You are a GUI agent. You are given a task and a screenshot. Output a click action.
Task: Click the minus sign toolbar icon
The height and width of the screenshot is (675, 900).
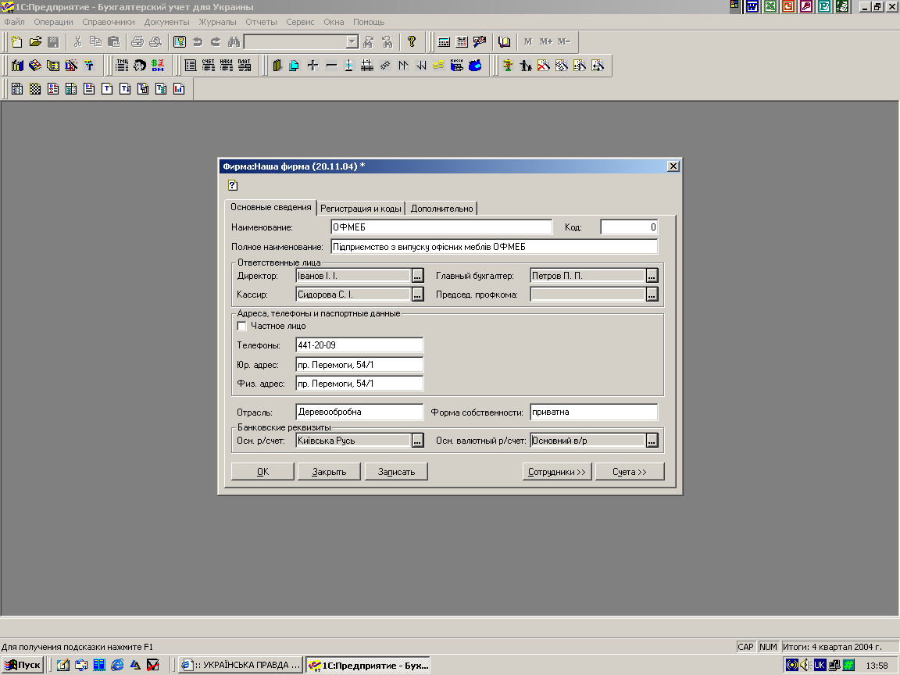tap(331, 66)
